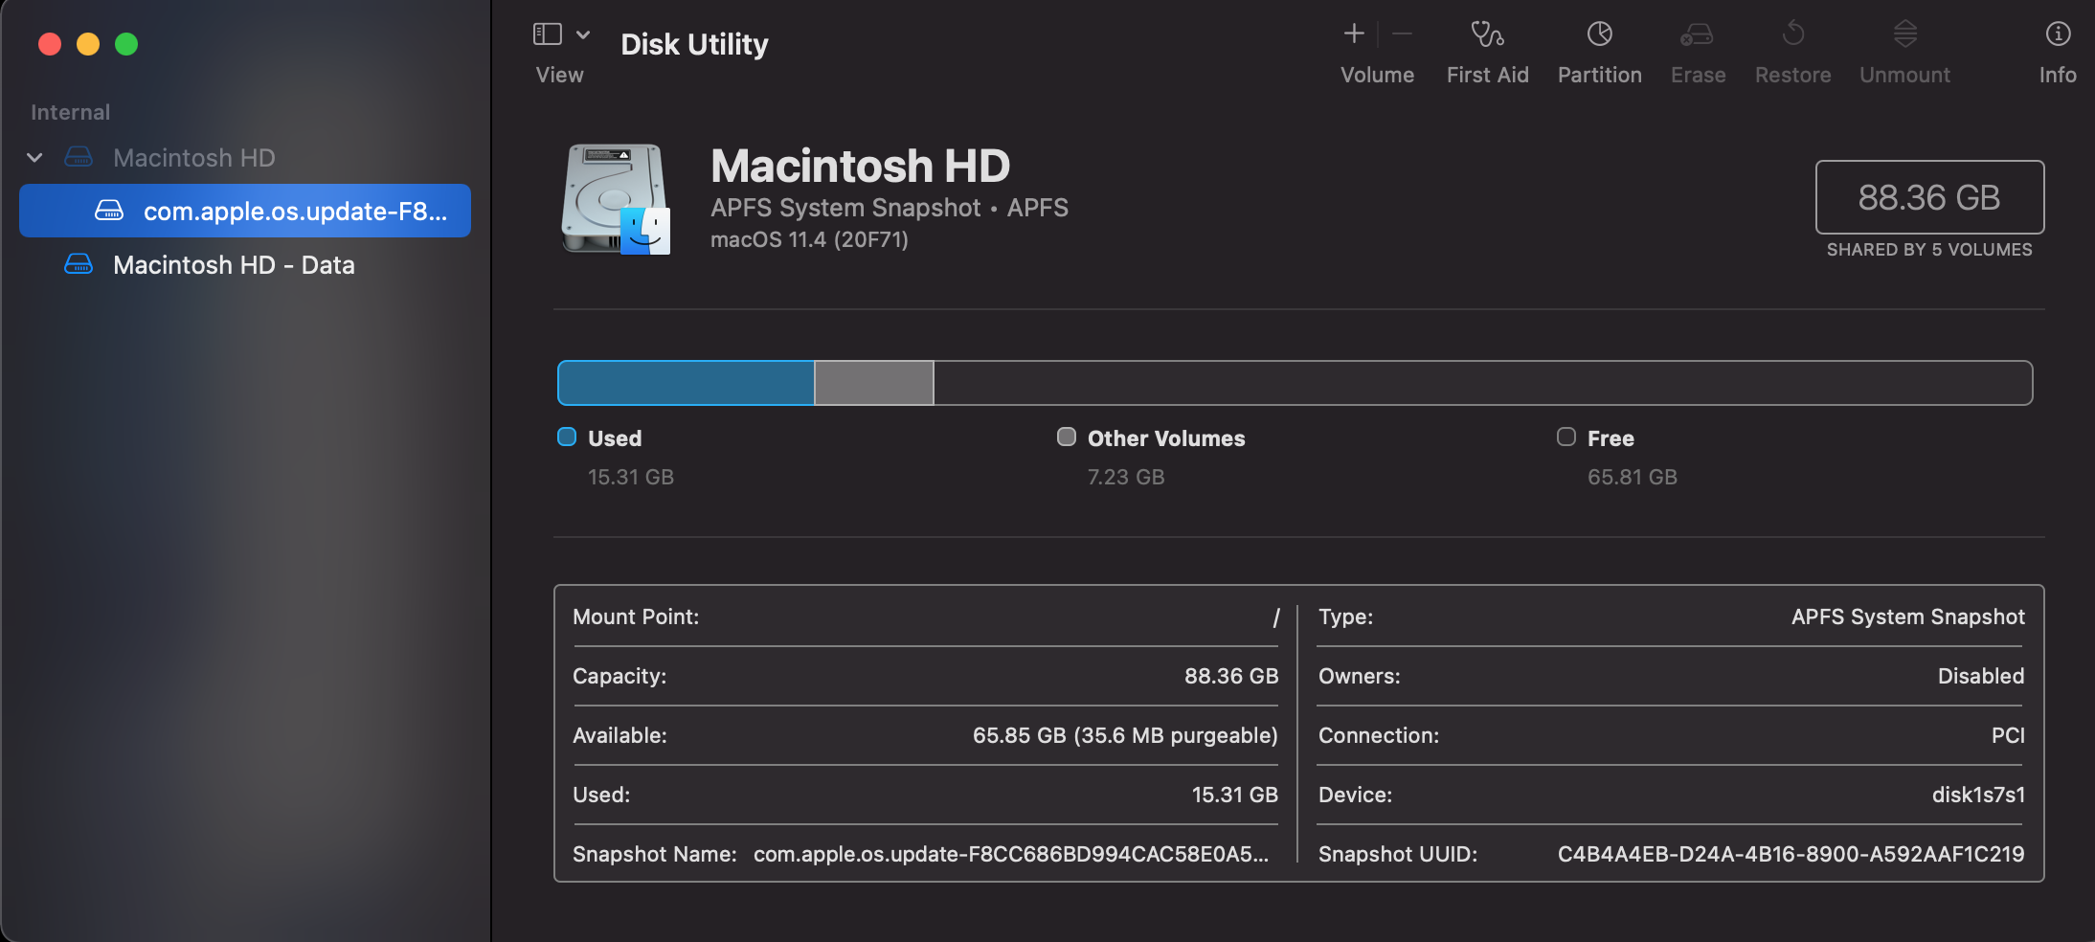The image size is (2095, 942).
Task: Click the 65.85 GB Available value
Action: [x=1125, y=735]
